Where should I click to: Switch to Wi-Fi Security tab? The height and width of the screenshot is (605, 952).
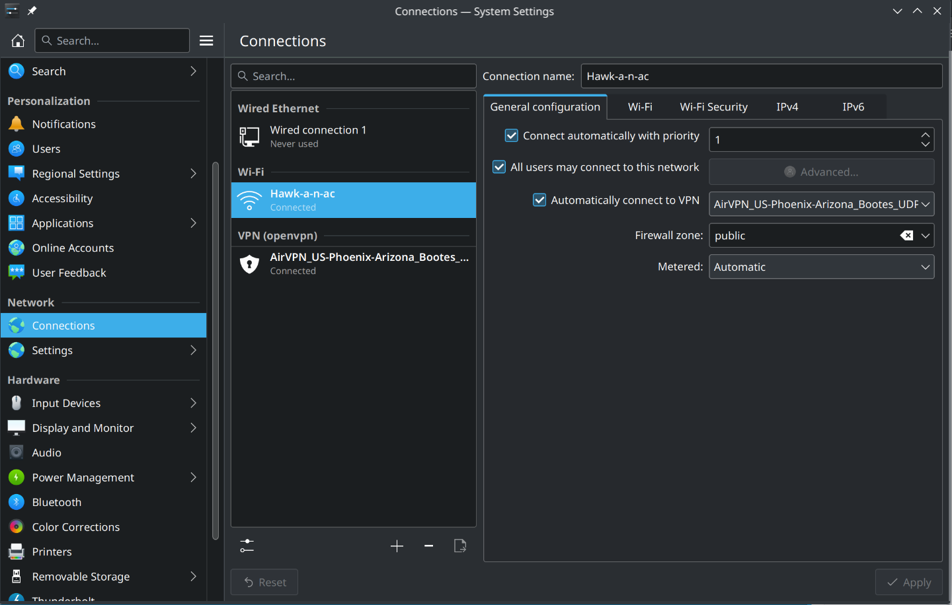(713, 107)
